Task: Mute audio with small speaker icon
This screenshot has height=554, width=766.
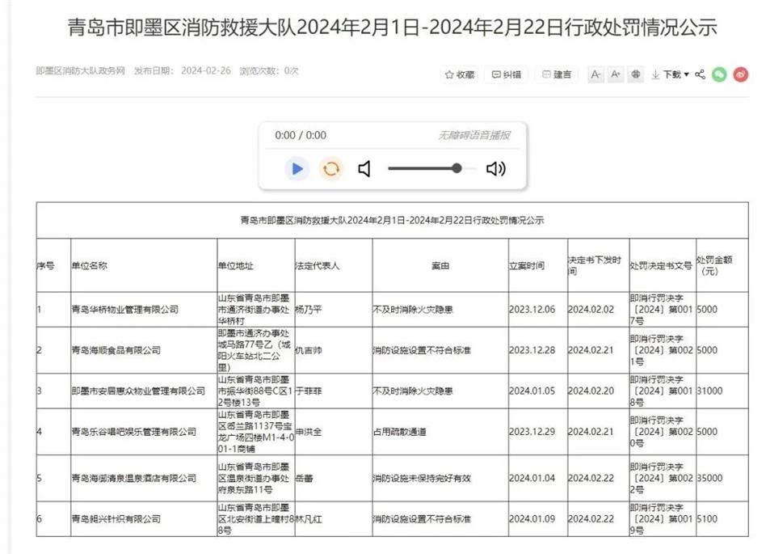Action: pyautogui.click(x=364, y=169)
